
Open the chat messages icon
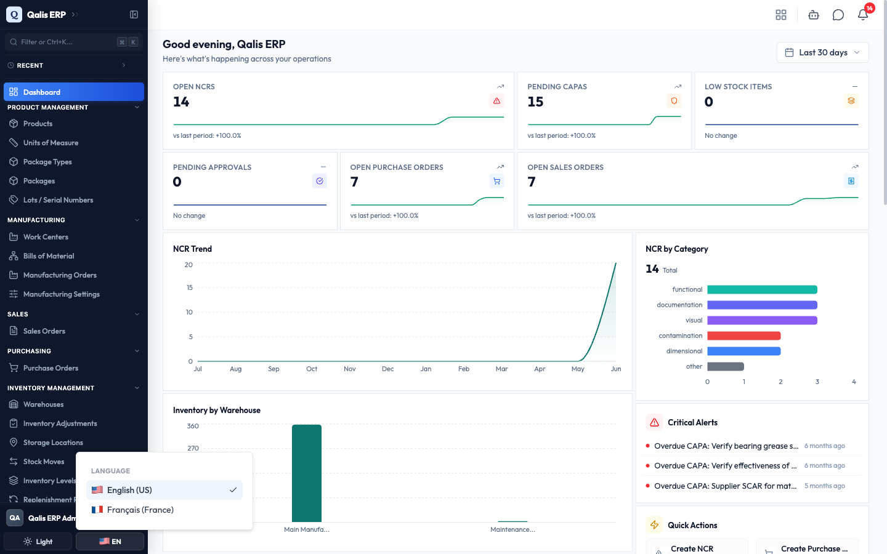click(838, 15)
